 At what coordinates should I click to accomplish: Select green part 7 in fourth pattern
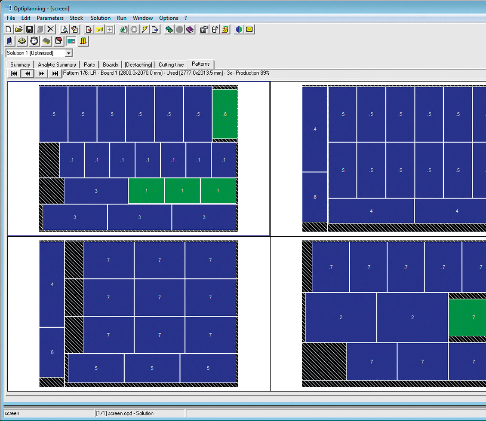click(467, 317)
